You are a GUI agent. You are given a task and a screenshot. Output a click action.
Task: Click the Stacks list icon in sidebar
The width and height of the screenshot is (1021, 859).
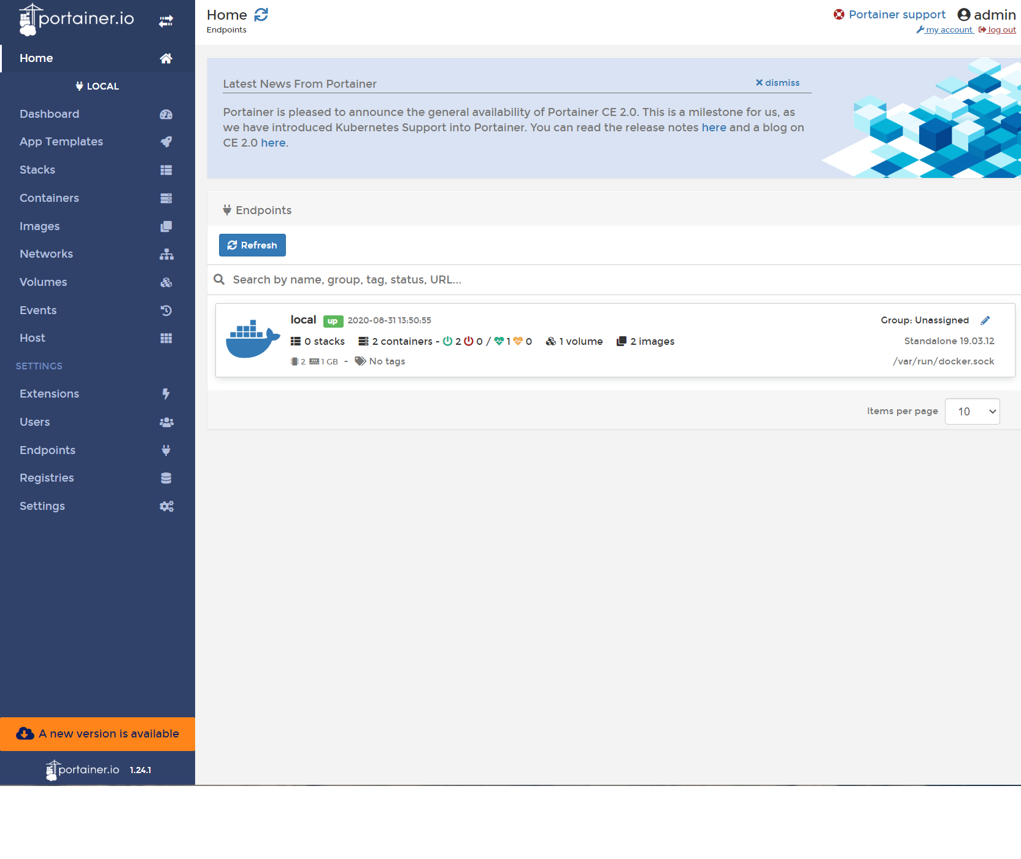click(x=166, y=170)
